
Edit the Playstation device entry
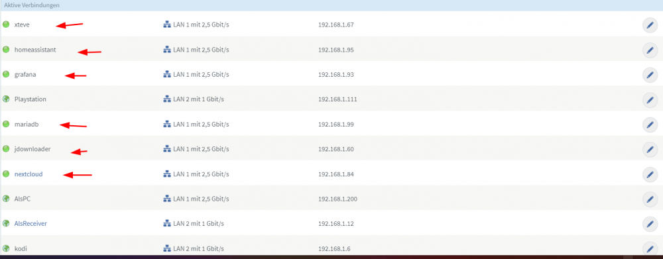pos(650,100)
